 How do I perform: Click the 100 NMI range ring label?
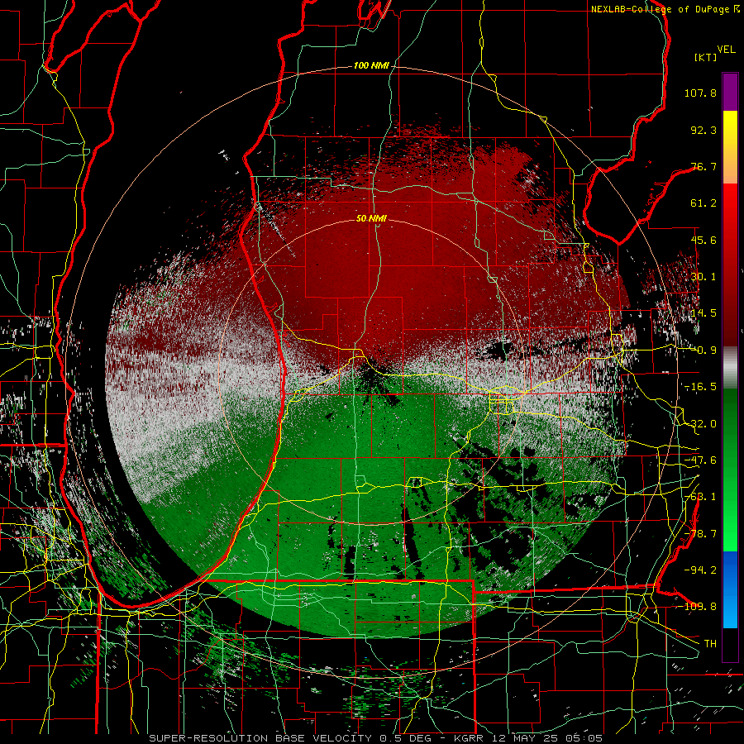coord(371,65)
